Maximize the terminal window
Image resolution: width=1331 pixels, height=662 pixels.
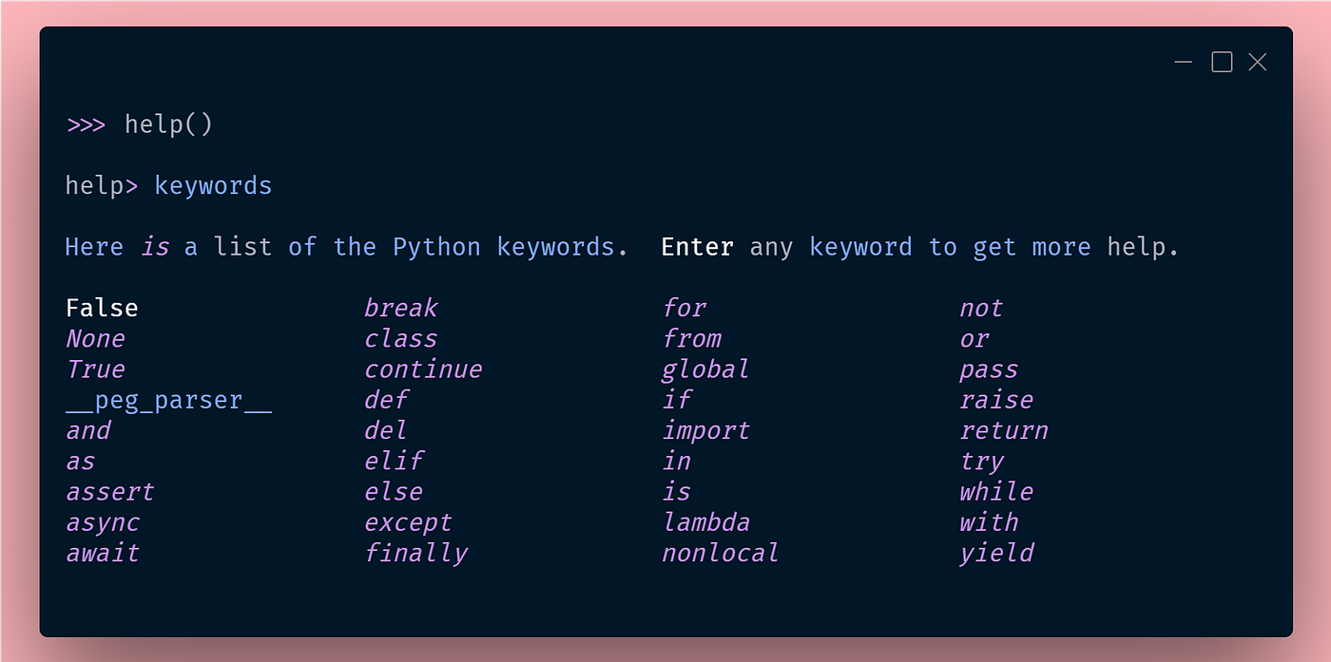(x=1221, y=61)
